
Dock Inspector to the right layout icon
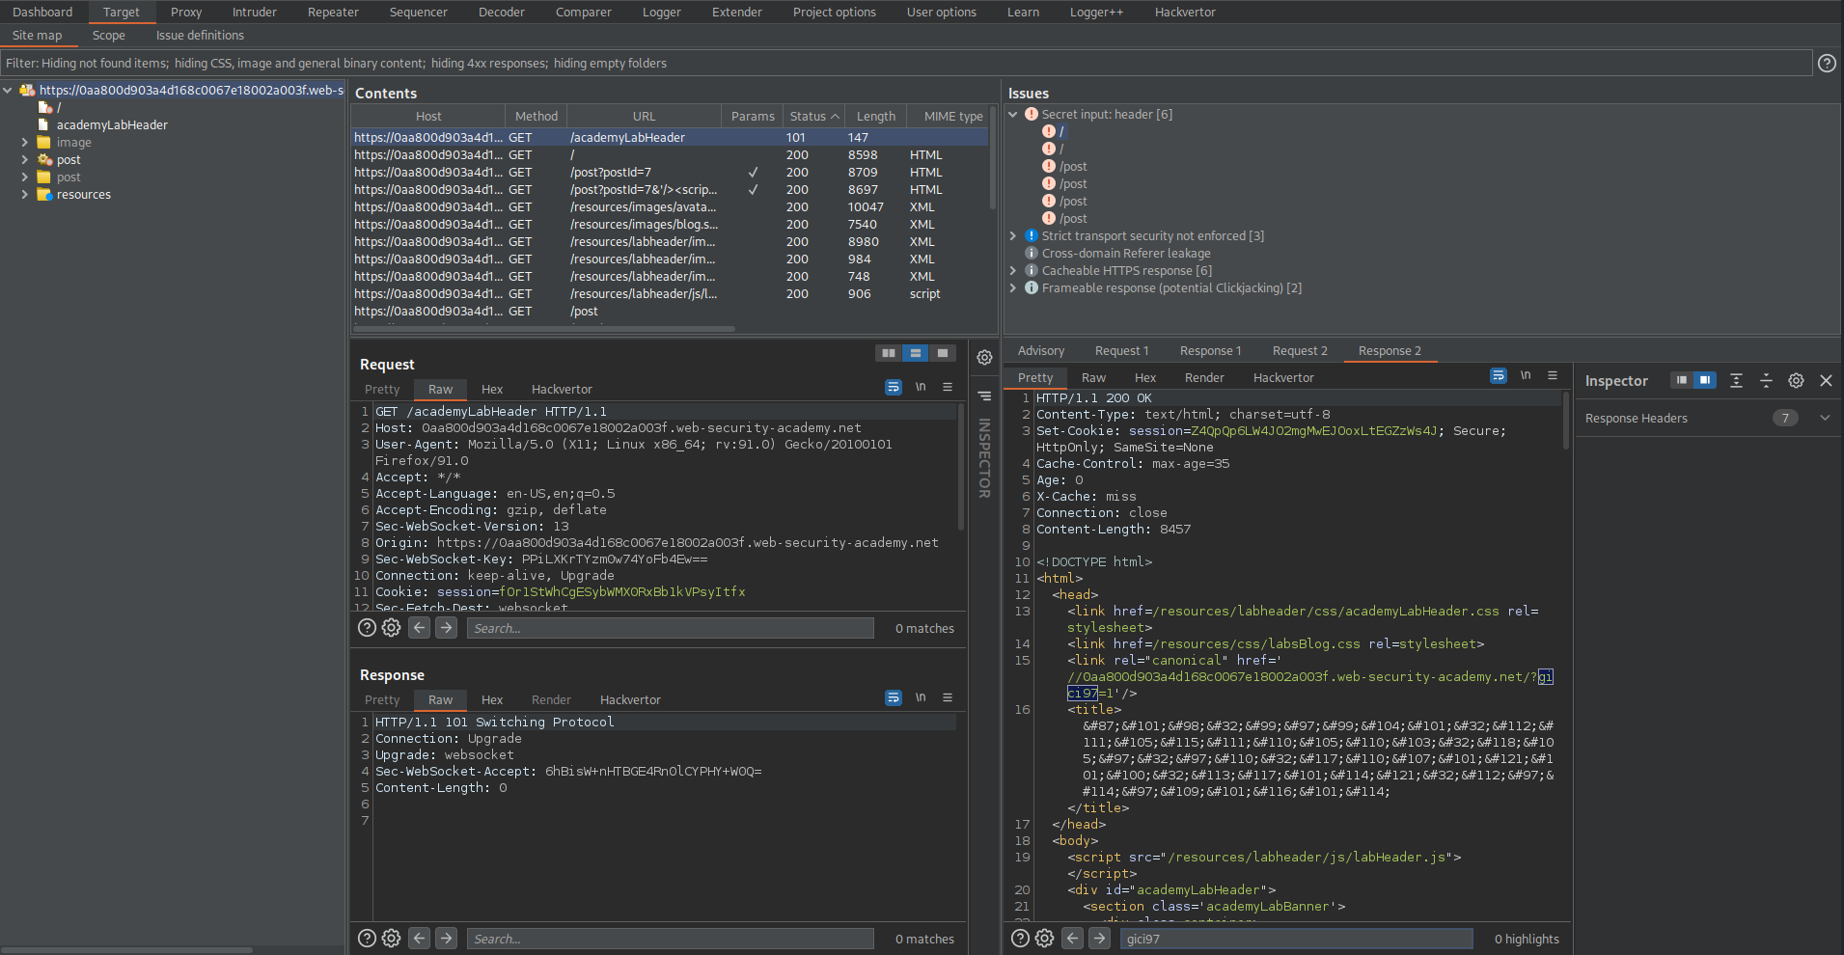tap(1705, 380)
